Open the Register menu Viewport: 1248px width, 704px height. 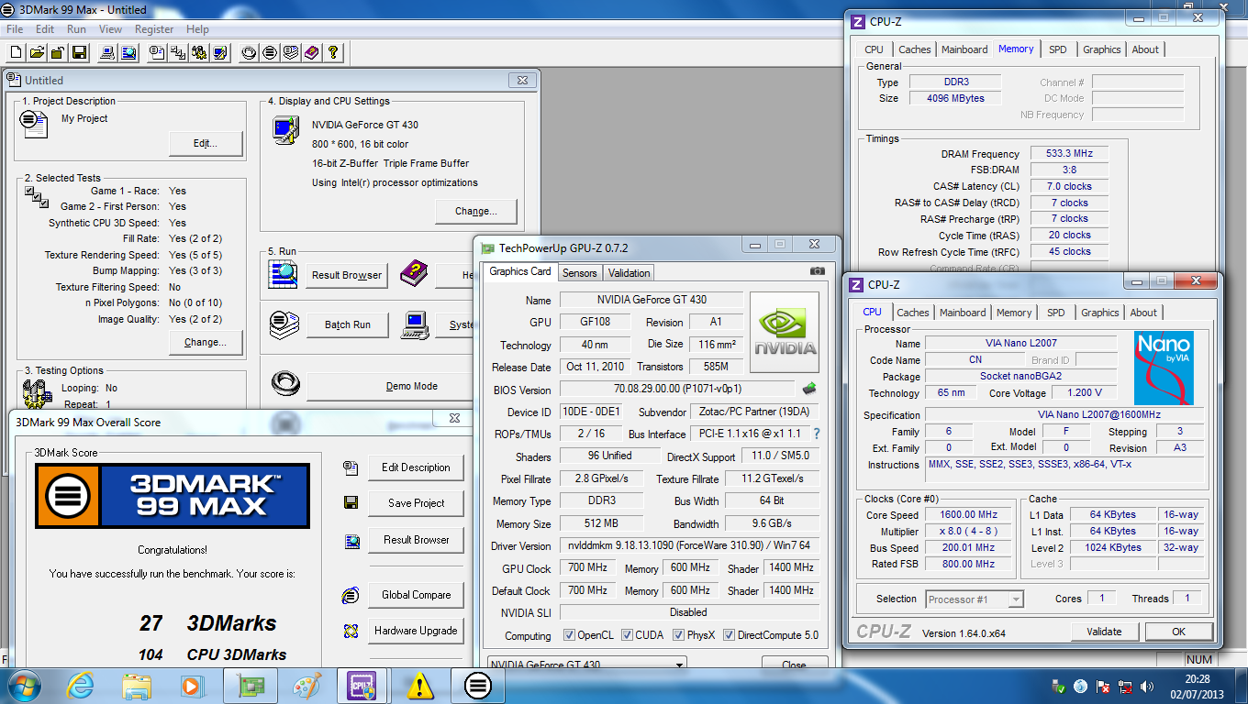click(154, 29)
